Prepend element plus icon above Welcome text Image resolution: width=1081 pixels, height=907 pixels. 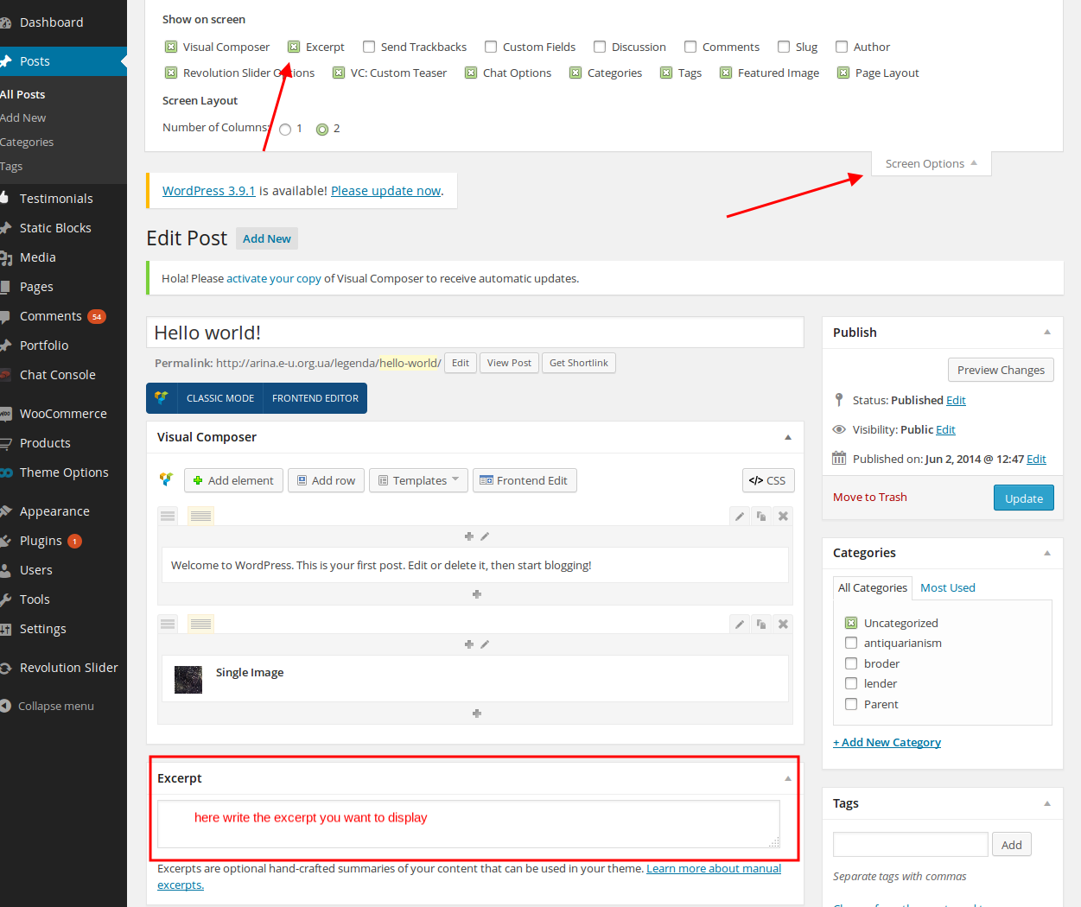coord(469,536)
